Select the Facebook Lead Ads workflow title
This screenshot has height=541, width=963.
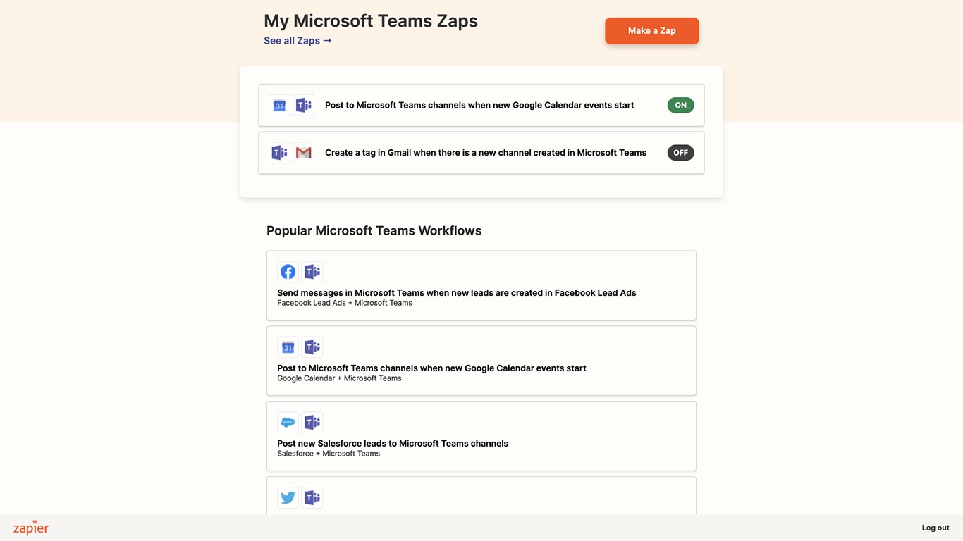click(456, 293)
